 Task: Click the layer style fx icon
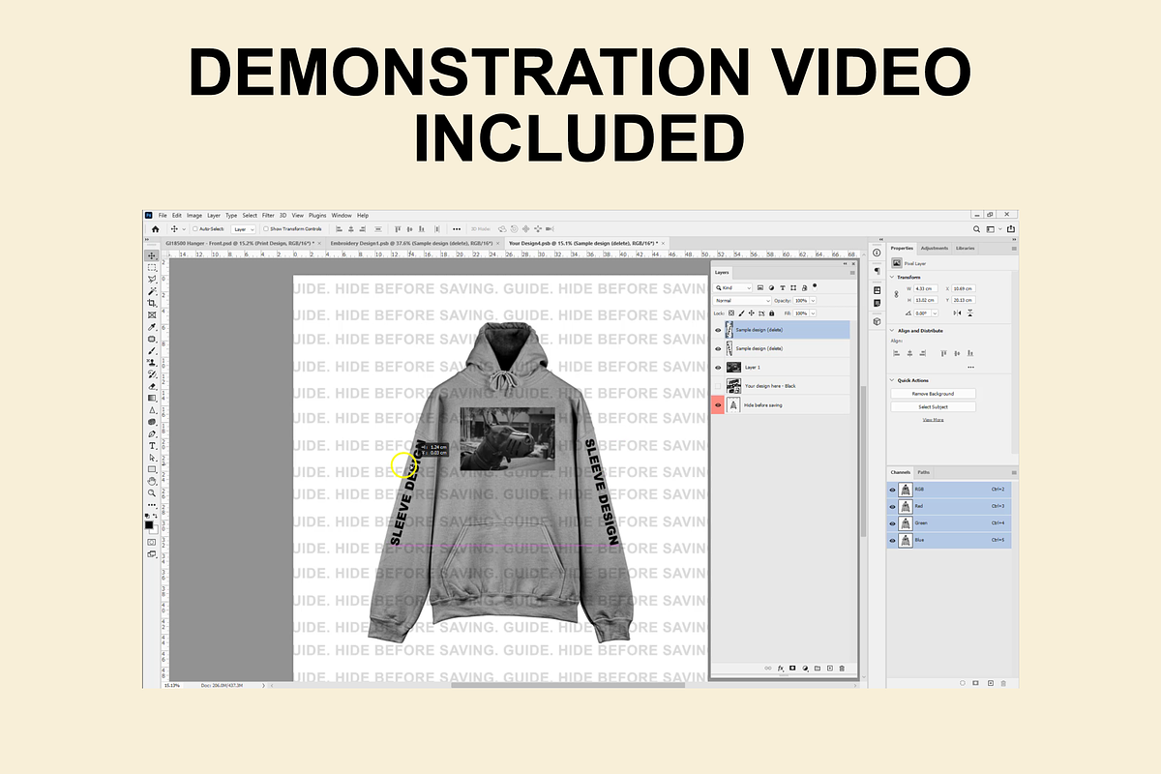pos(780,669)
